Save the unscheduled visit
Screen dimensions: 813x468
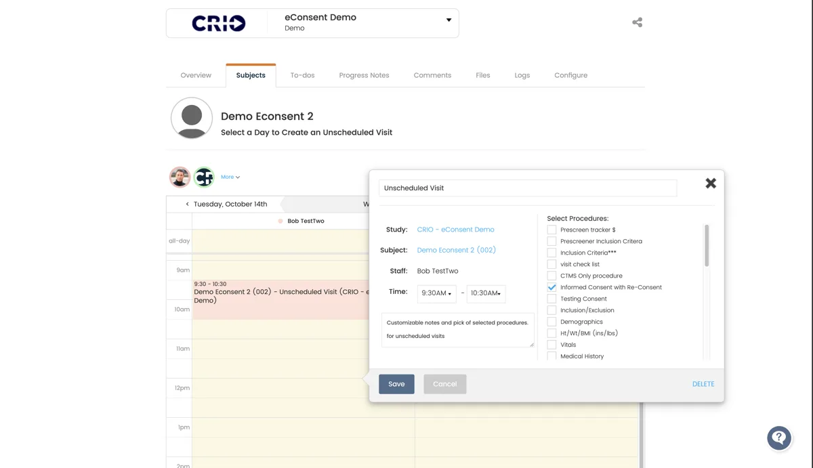(x=396, y=383)
